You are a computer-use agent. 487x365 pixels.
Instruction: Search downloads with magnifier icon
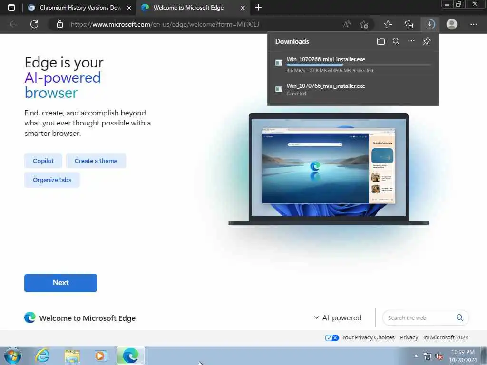click(396, 41)
